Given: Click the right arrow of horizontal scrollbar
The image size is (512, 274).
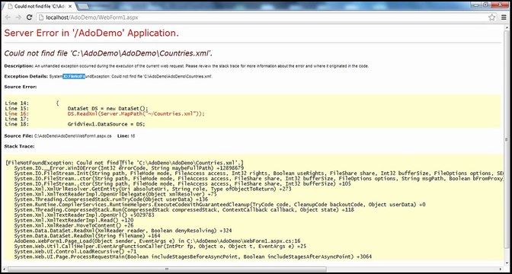Looking at the screenshot, I should (501, 269).
